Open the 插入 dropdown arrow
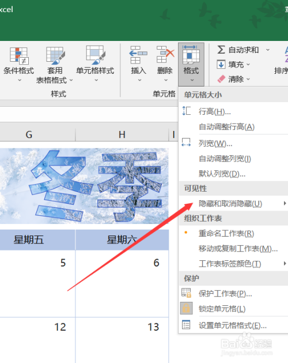This screenshot has width=288, height=363. tap(139, 80)
